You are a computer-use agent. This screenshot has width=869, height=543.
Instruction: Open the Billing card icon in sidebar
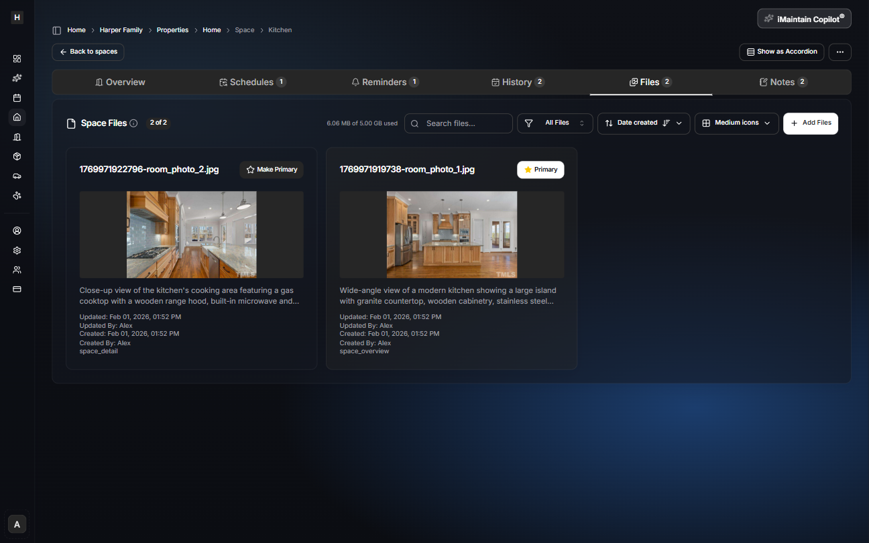coord(17,289)
